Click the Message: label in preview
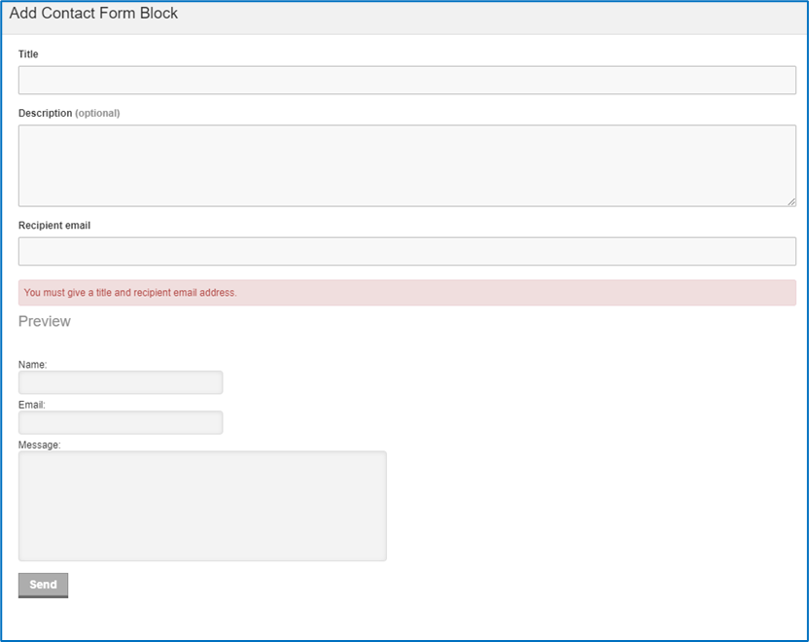 [39, 445]
